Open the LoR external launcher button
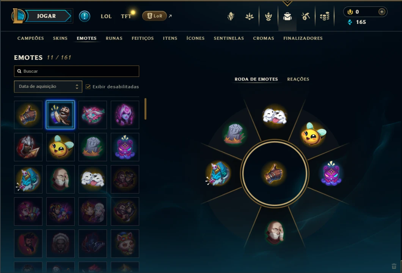The height and width of the screenshot is (273, 402). 155,16
